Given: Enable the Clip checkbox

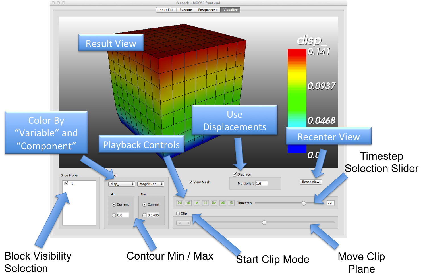Looking at the screenshot, I should tap(178, 213).
